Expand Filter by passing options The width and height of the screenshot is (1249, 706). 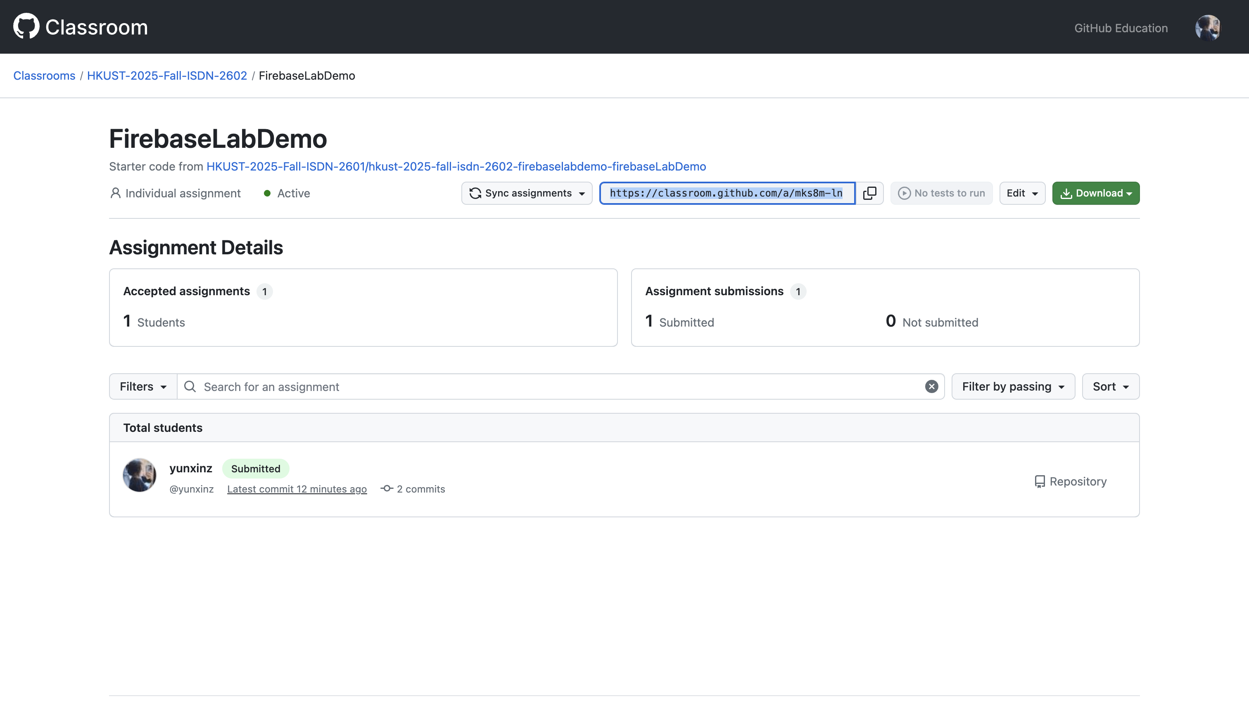(x=1013, y=386)
